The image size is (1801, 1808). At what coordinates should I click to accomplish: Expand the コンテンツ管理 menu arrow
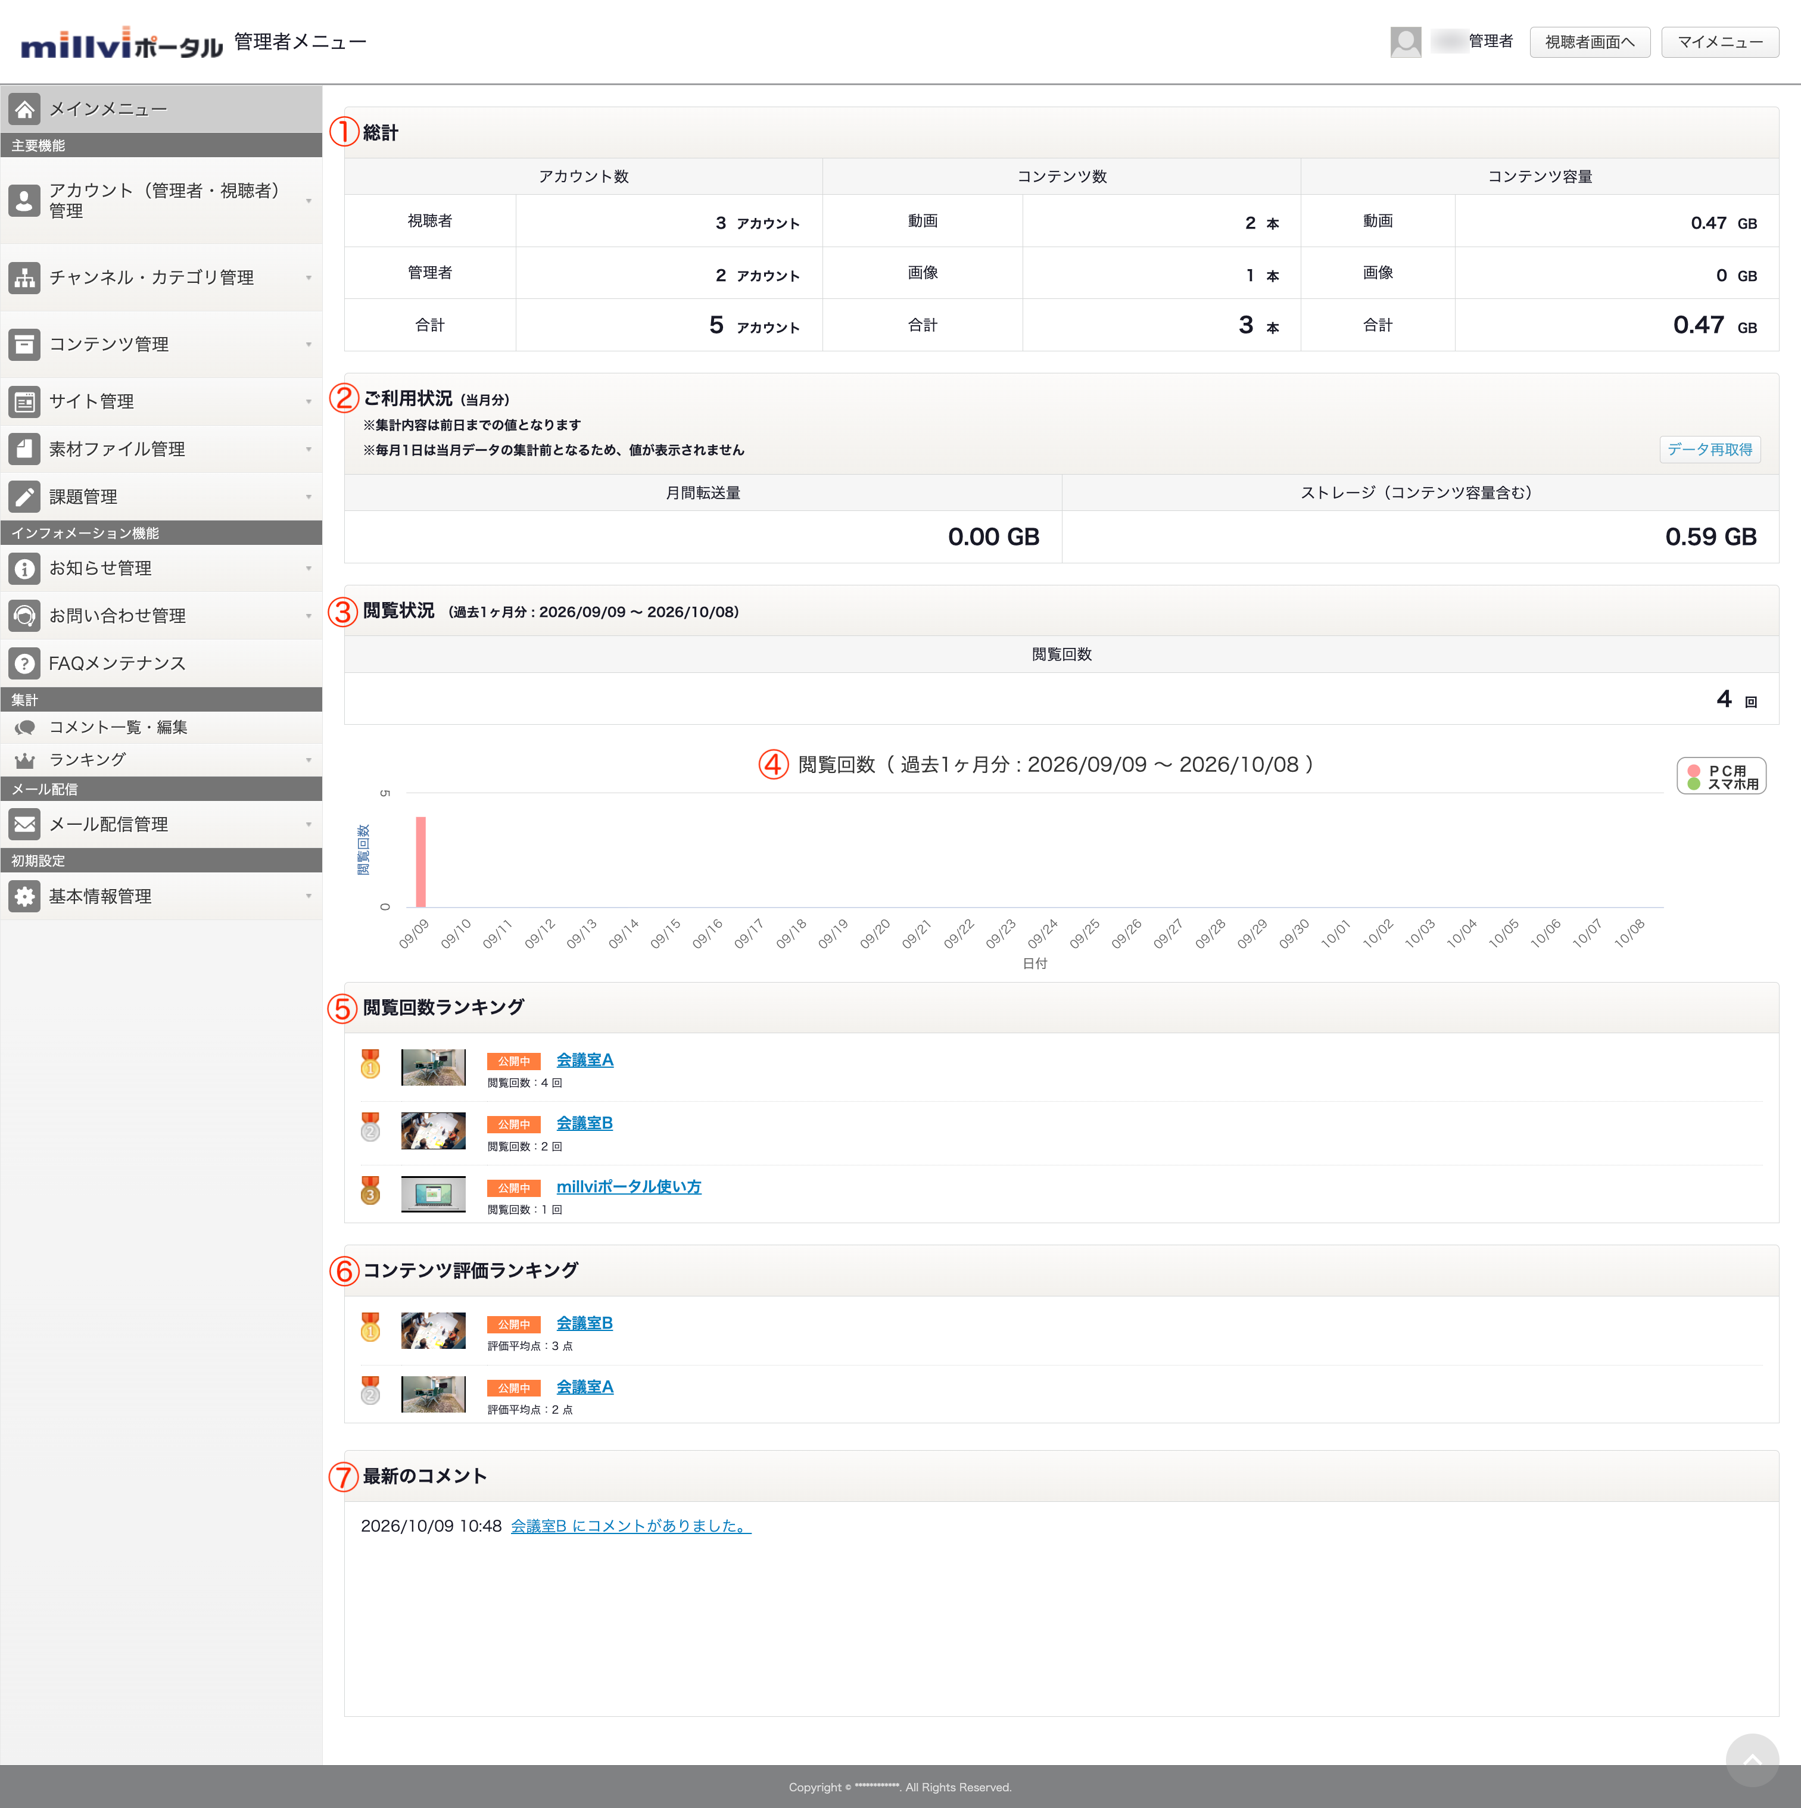point(308,344)
